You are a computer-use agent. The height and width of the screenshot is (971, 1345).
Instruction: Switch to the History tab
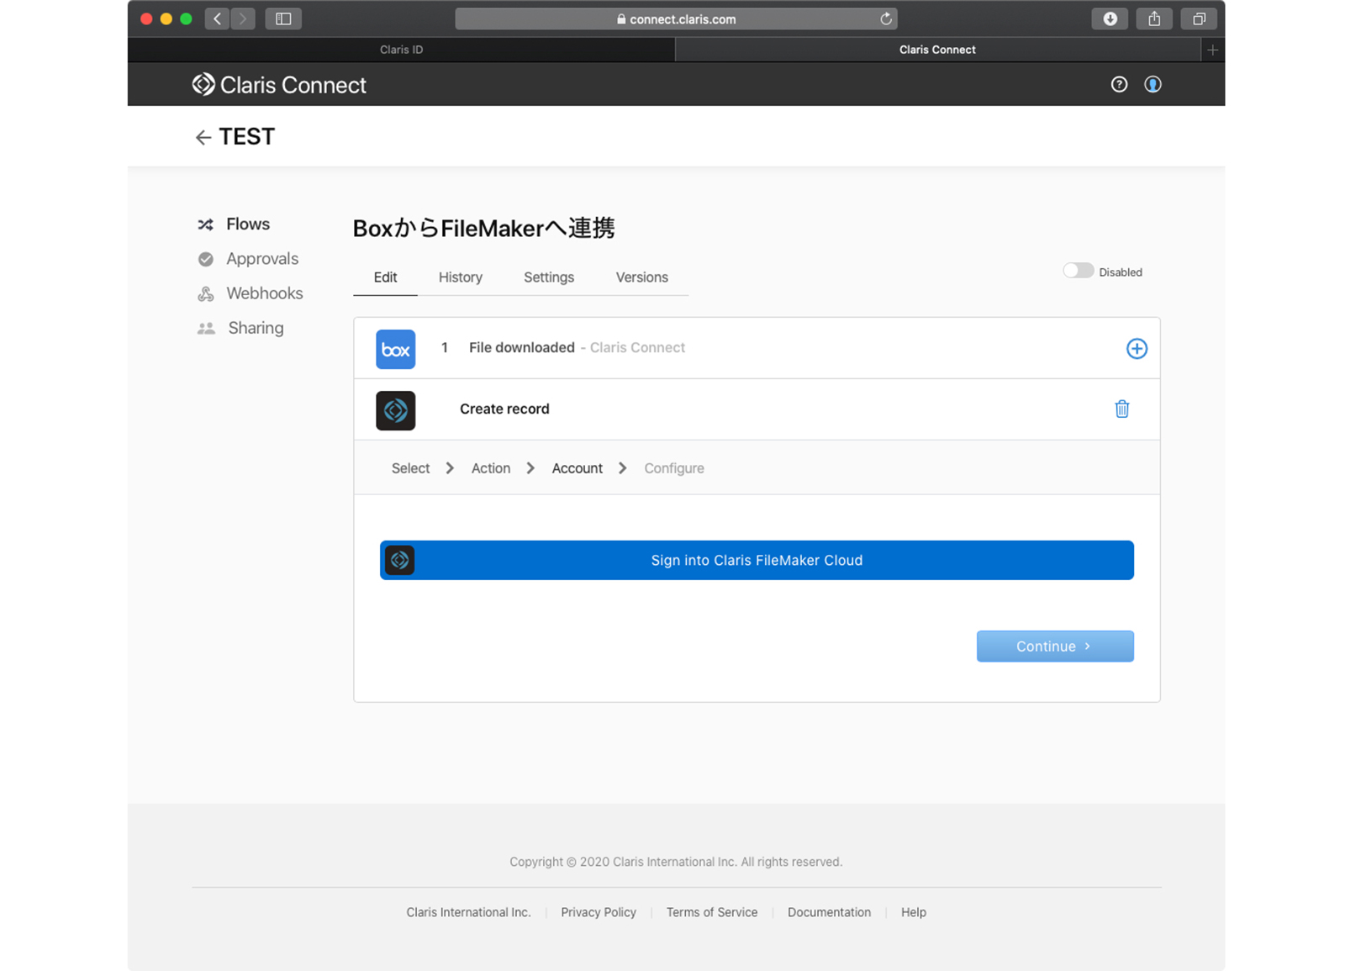460,277
